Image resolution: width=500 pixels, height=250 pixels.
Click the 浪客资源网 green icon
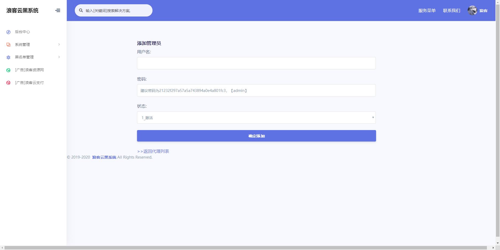coord(9,70)
